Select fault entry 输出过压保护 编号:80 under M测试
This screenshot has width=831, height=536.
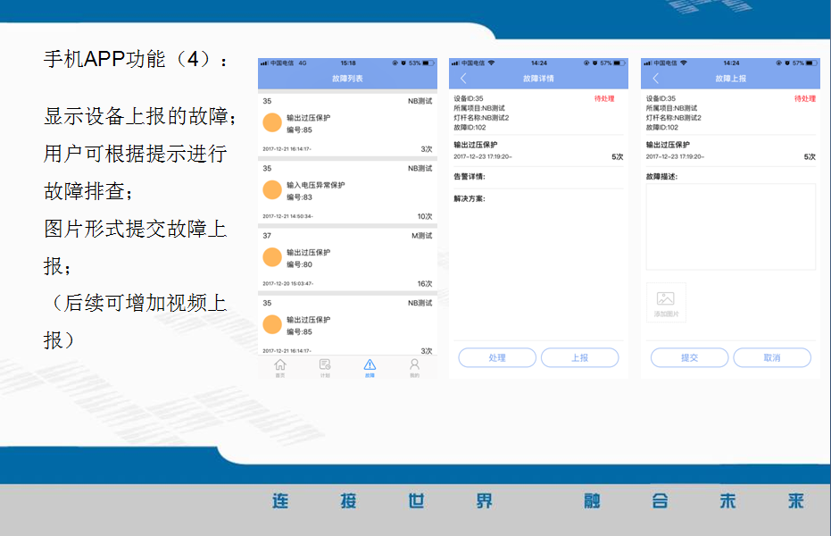coord(347,257)
